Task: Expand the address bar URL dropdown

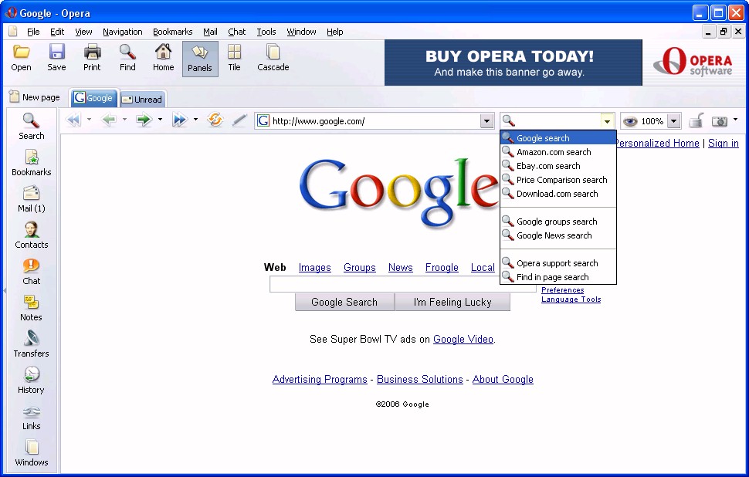Action: point(486,121)
